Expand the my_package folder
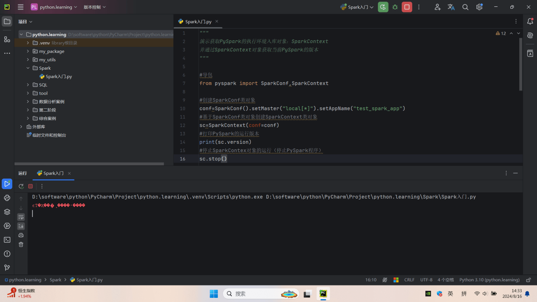 click(28, 51)
